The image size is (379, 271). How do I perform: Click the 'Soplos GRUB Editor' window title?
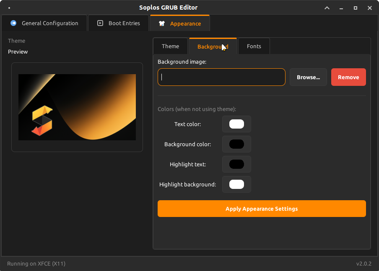[168, 8]
